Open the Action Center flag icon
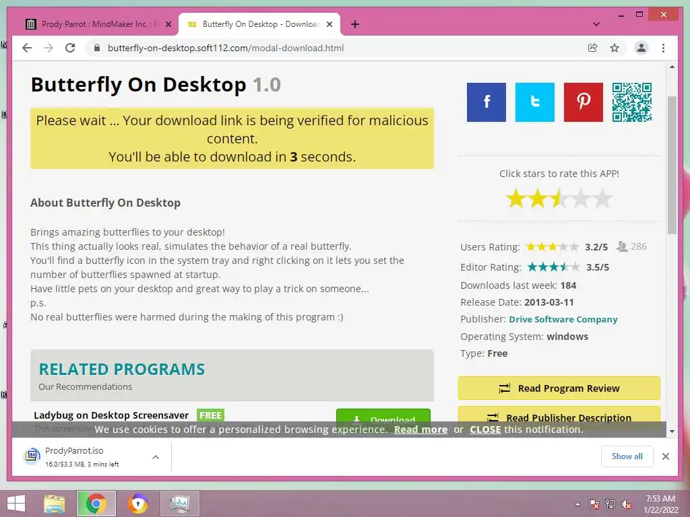Viewport: 690px width, 517px height. coord(594,504)
